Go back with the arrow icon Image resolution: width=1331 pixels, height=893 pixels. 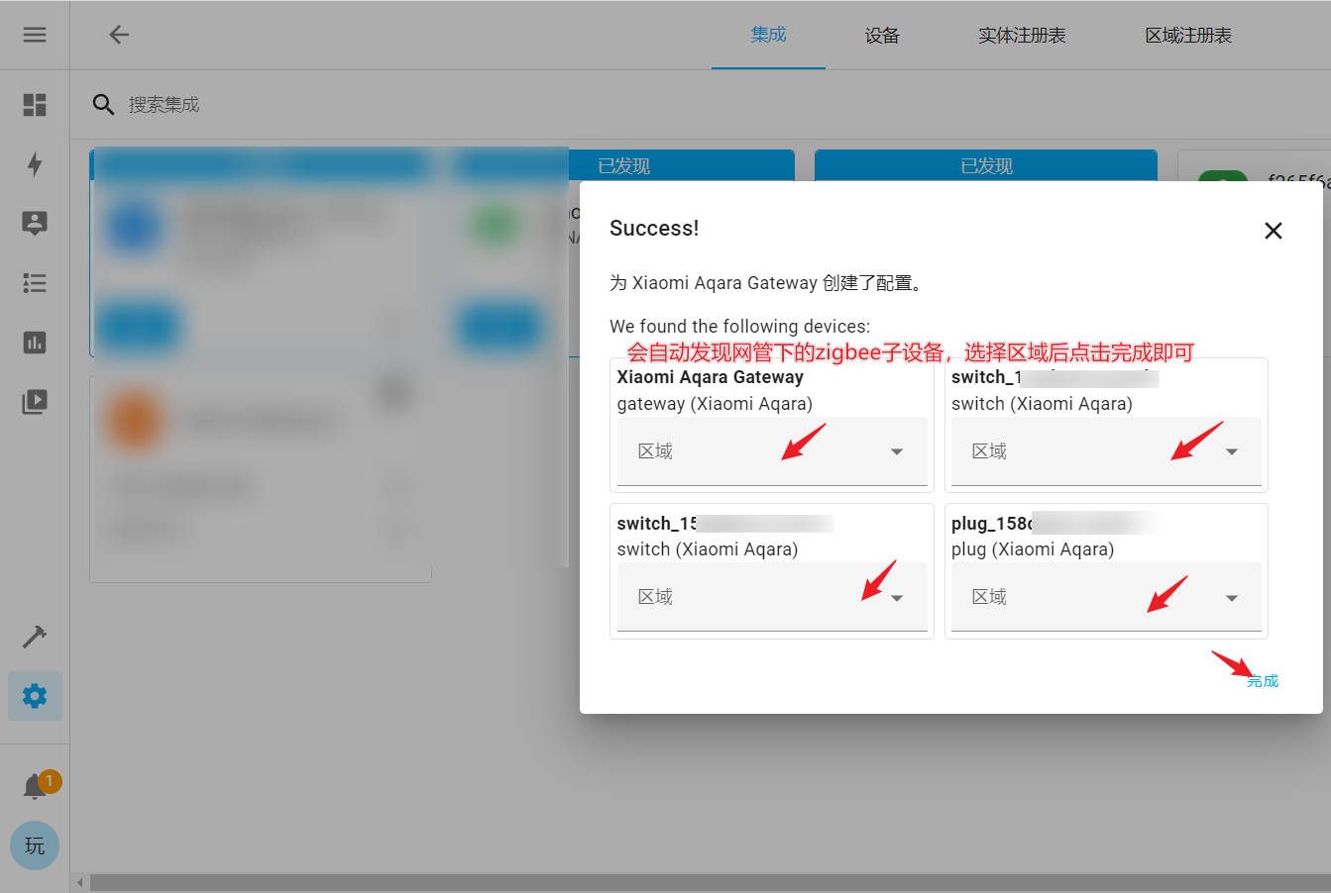click(x=119, y=35)
